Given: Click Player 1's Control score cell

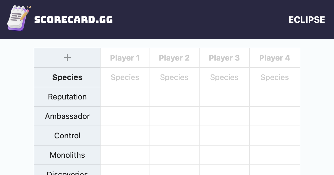Looking at the screenshot, I should 125,136.
